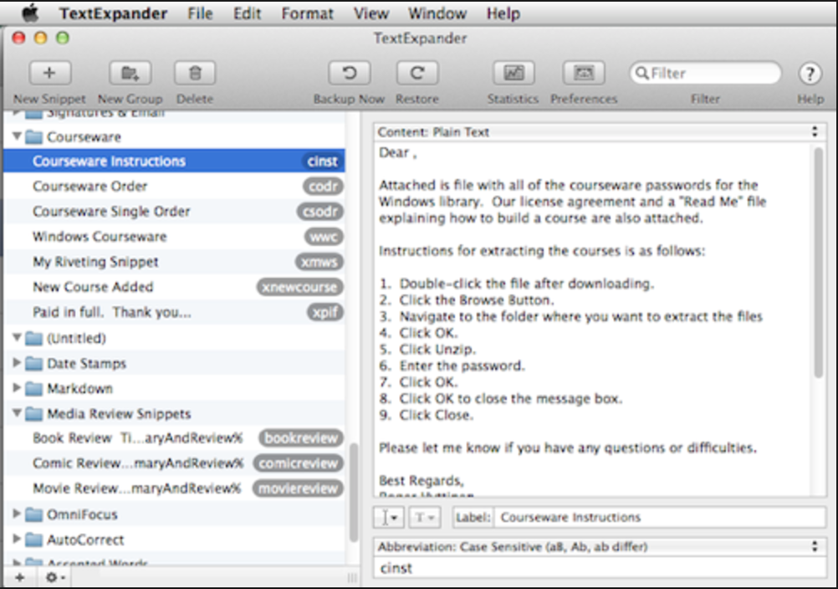
Task: Click the Label text field
Action: (660, 517)
